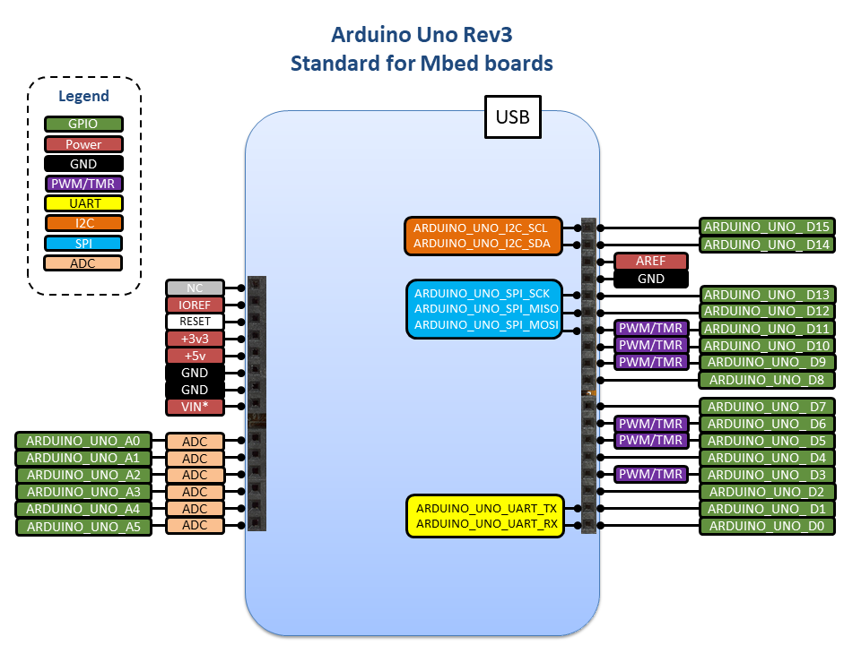Click ARDUINO_UNO_I2C_SDA text
The width and height of the screenshot is (861, 645).
(x=482, y=244)
